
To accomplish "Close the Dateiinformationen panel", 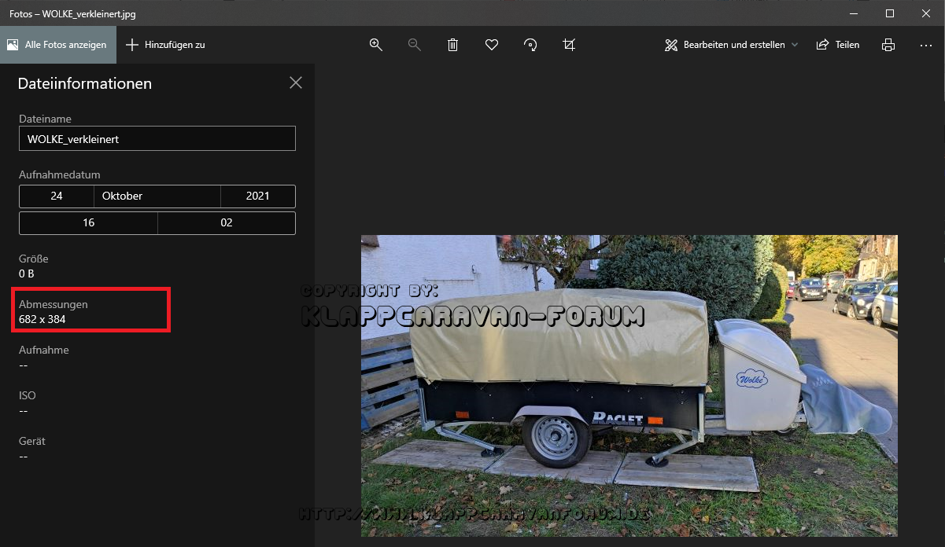I will (296, 83).
